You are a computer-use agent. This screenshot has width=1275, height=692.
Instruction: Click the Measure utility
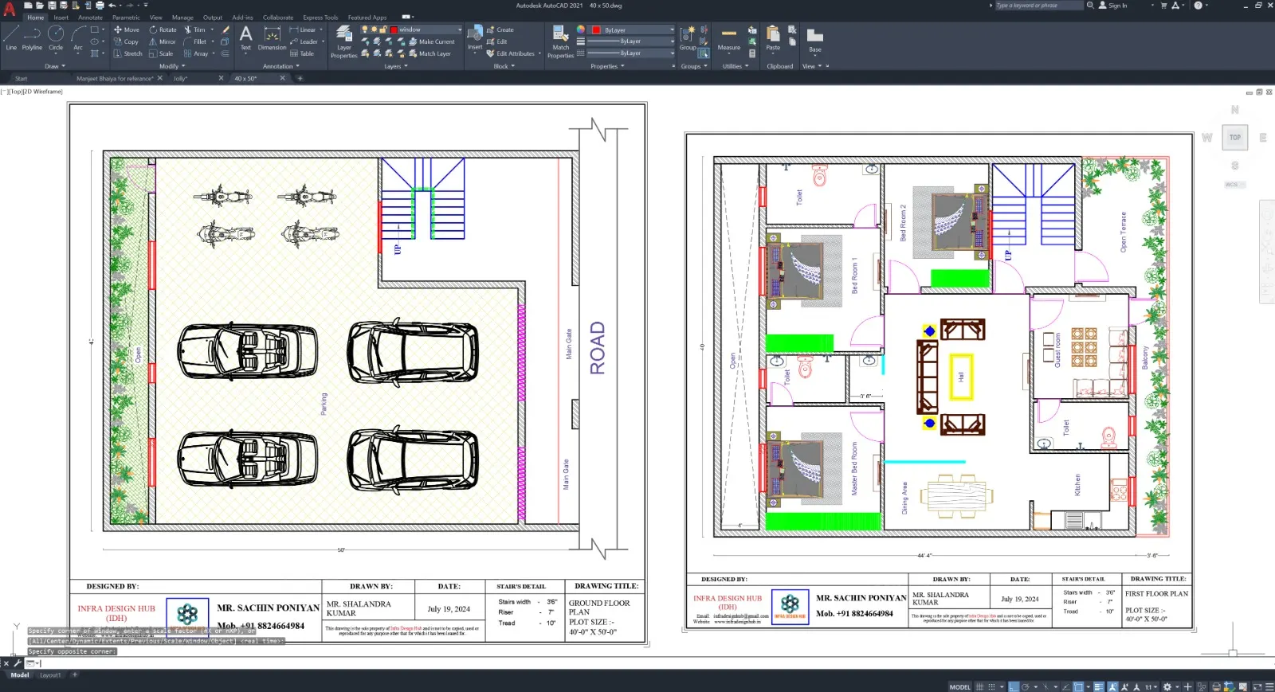(729, 37)
